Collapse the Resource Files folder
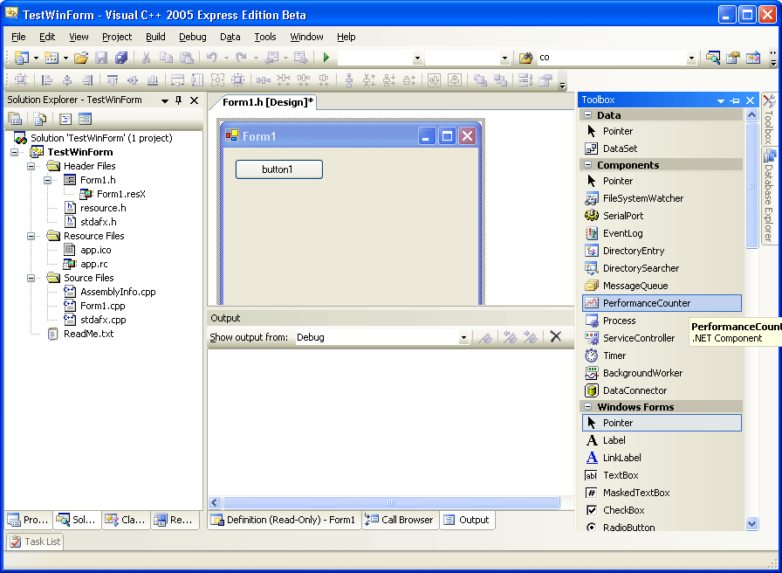 tap(31, 236)
